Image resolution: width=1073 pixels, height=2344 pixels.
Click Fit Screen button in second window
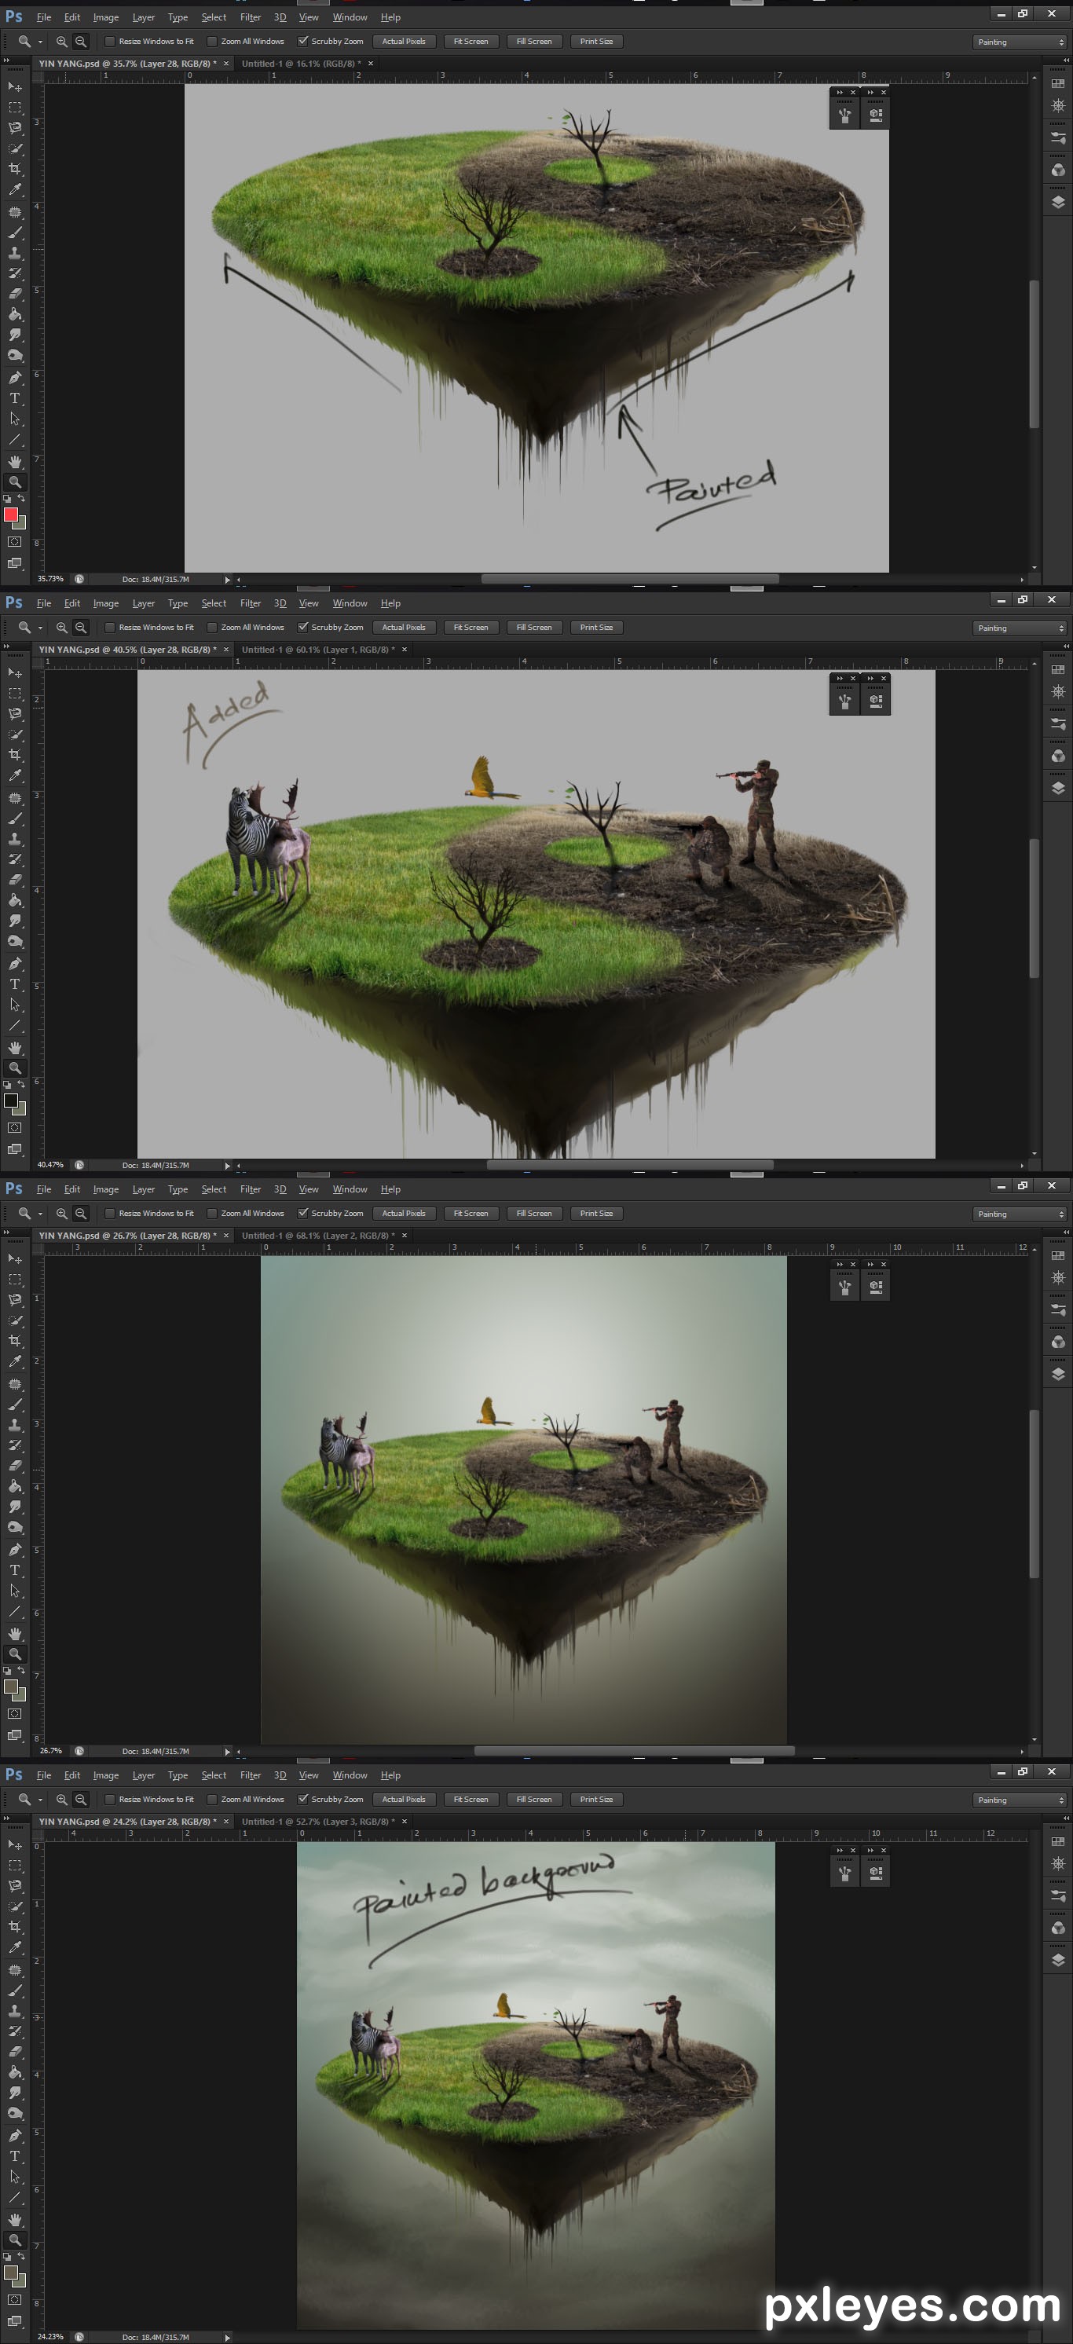tap(471, 628)
